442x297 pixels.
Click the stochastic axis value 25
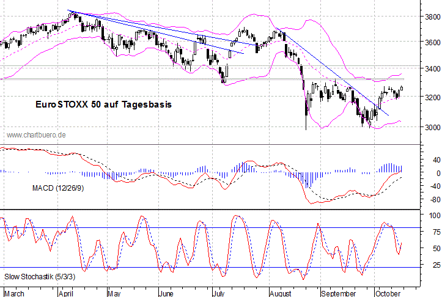pyautogui.click(x=436, y=265)
